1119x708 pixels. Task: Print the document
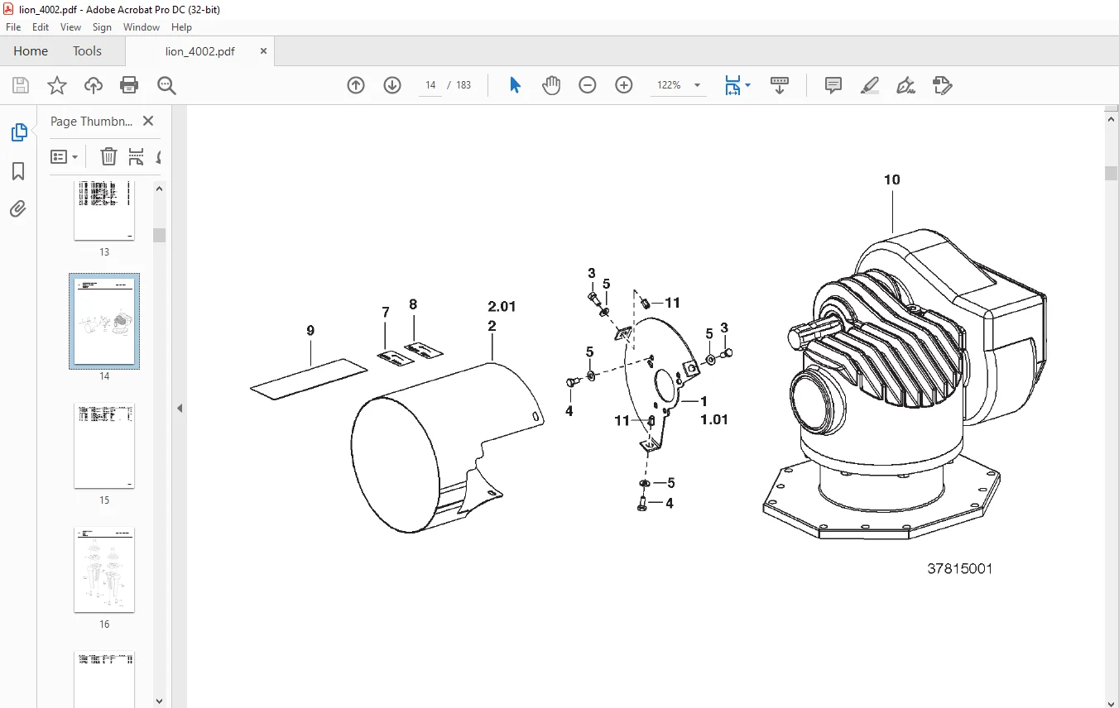click(129, 85)
